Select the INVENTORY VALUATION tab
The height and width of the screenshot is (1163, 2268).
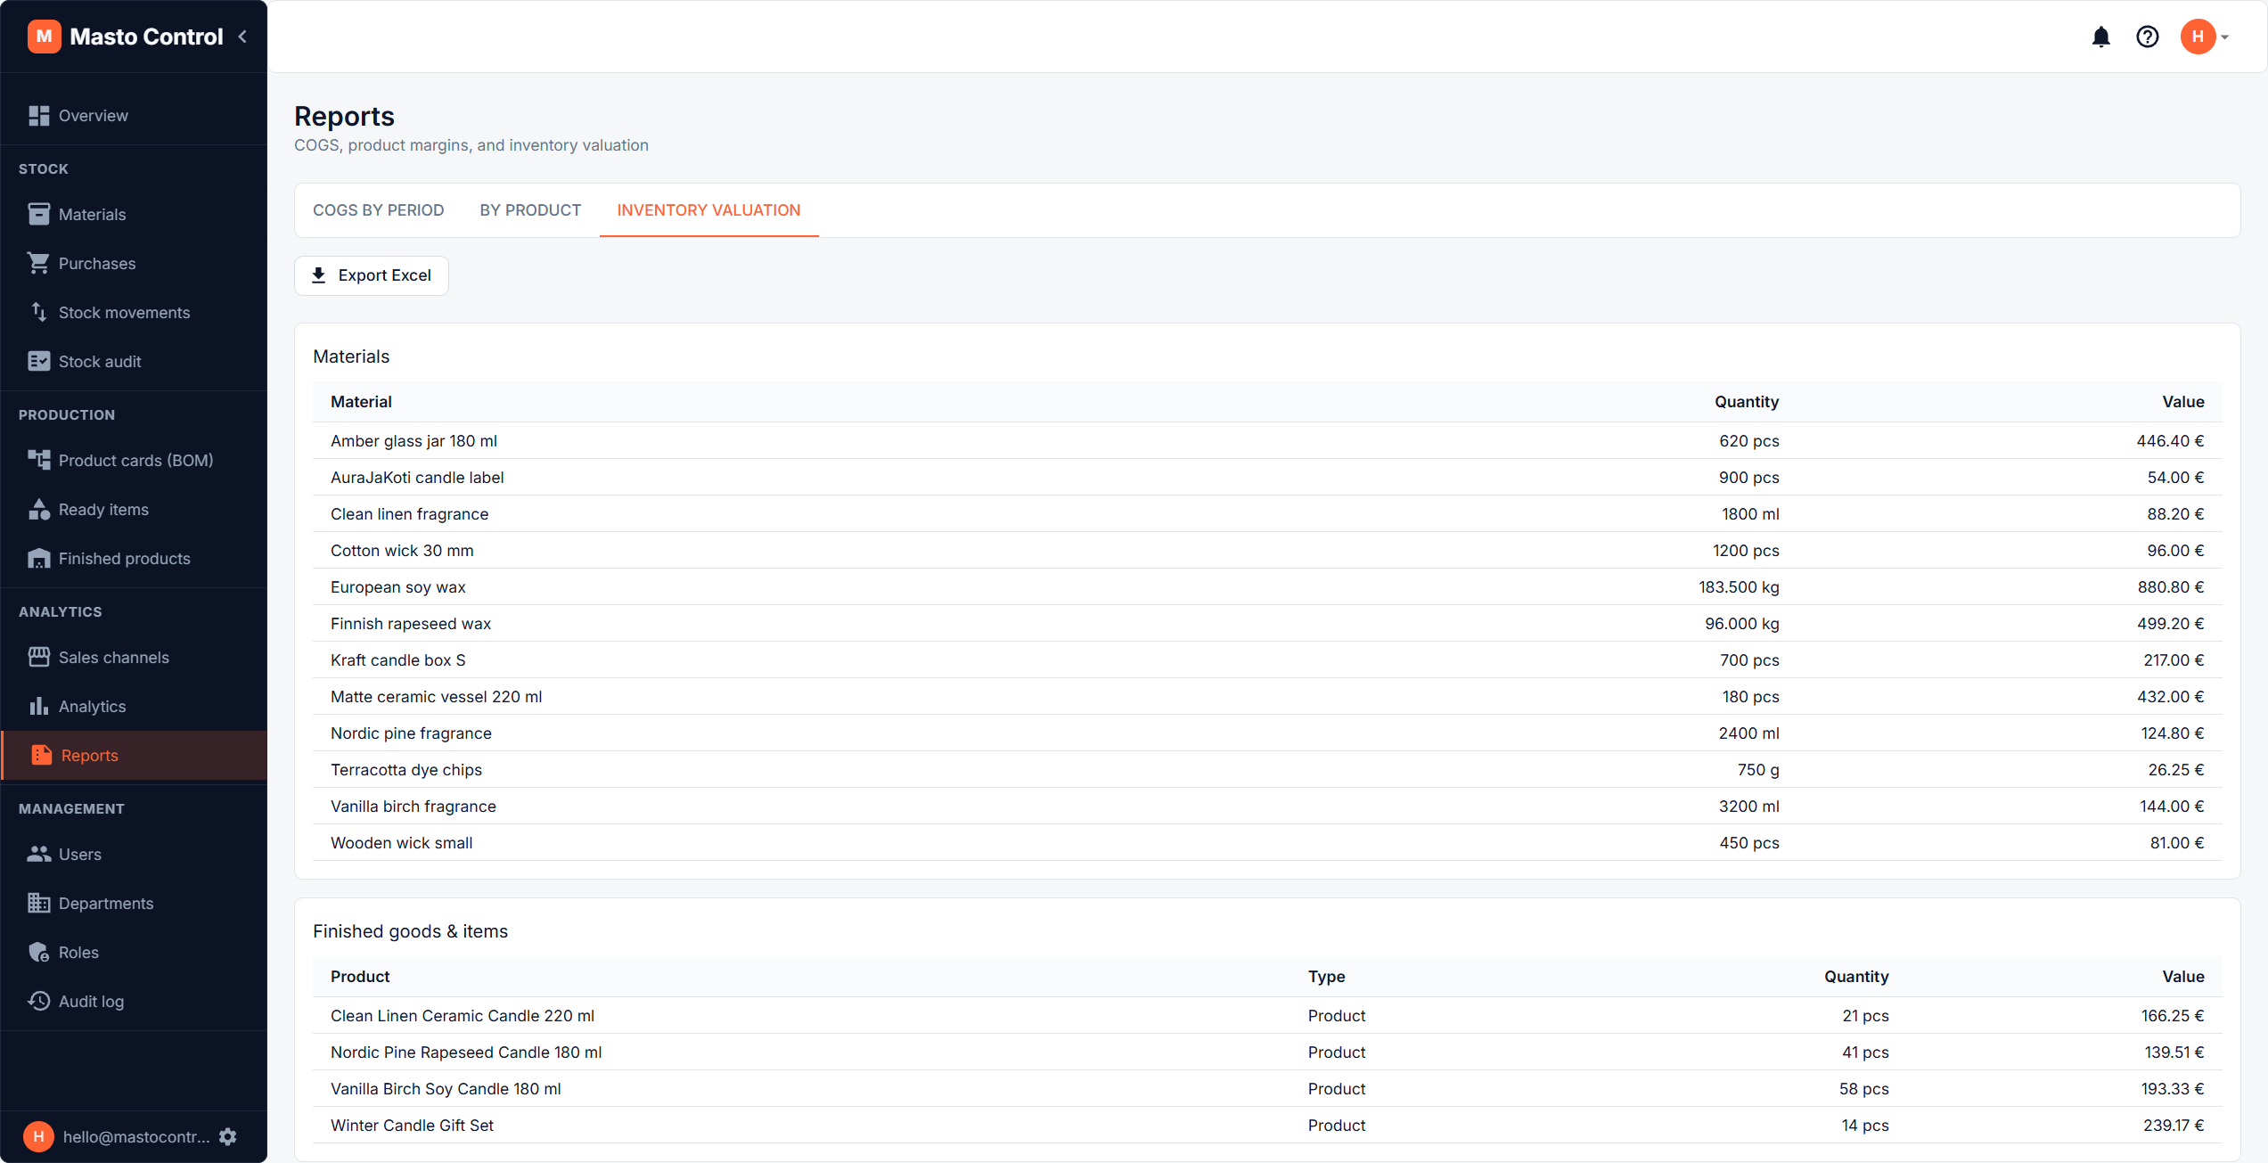point(708,210)
